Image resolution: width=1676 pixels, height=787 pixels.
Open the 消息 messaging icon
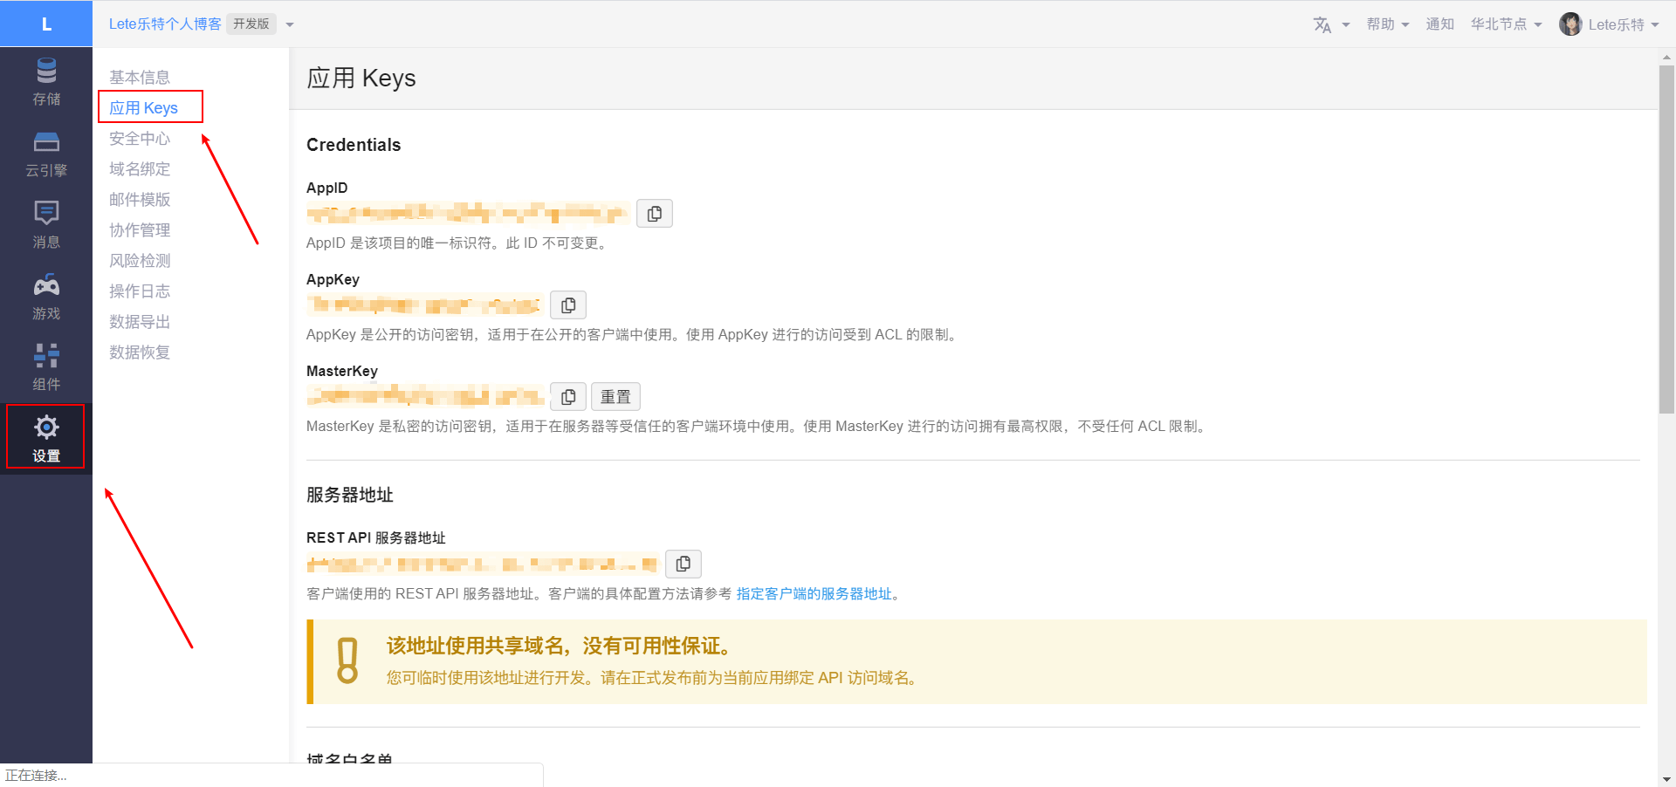[x=46, y=213]
